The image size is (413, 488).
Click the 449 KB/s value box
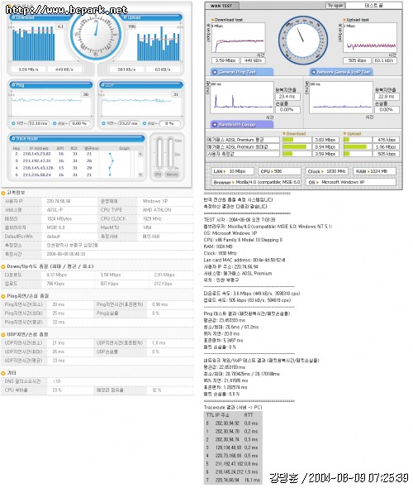click(x=64, y=69)
